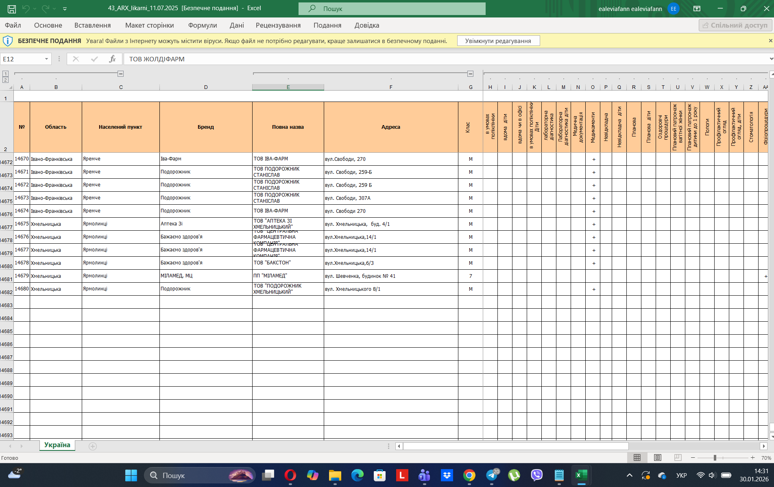Click the Спільний доступ share button

coord(735,25)
